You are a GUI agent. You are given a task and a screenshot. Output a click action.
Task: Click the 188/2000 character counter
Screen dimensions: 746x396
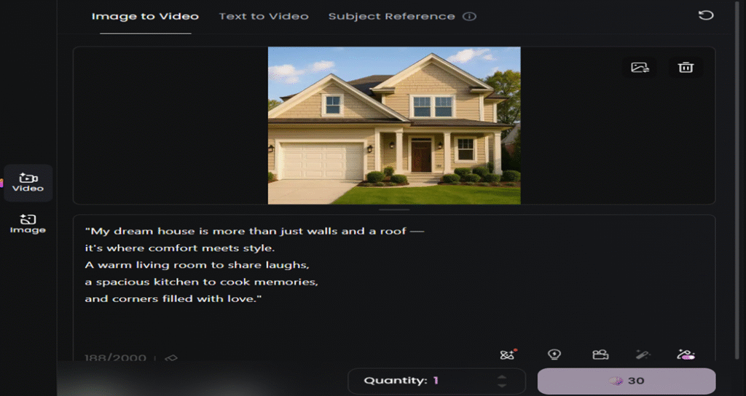[116, 358]
